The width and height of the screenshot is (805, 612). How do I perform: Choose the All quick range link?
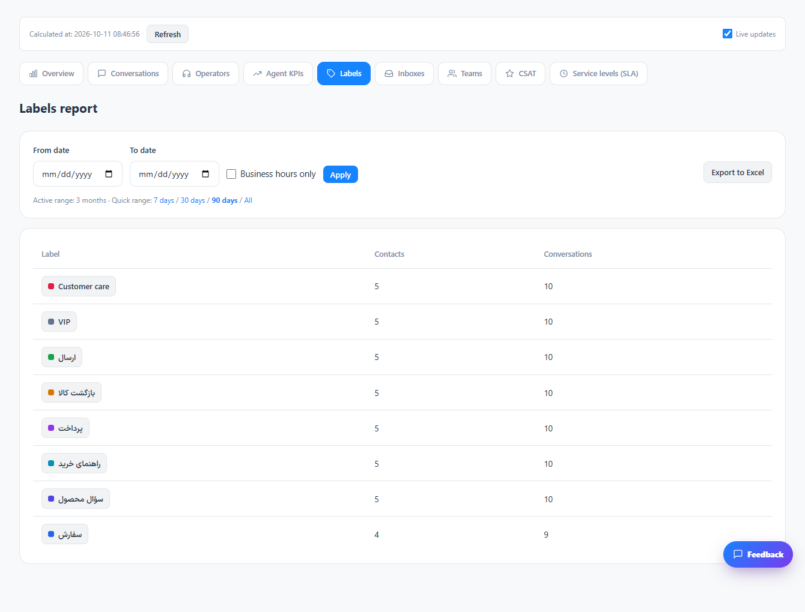[248, 200]
